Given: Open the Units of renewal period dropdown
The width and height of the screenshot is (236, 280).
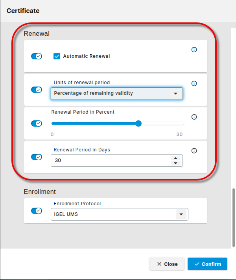Looking at the screenshot, I should pos(117,94).
